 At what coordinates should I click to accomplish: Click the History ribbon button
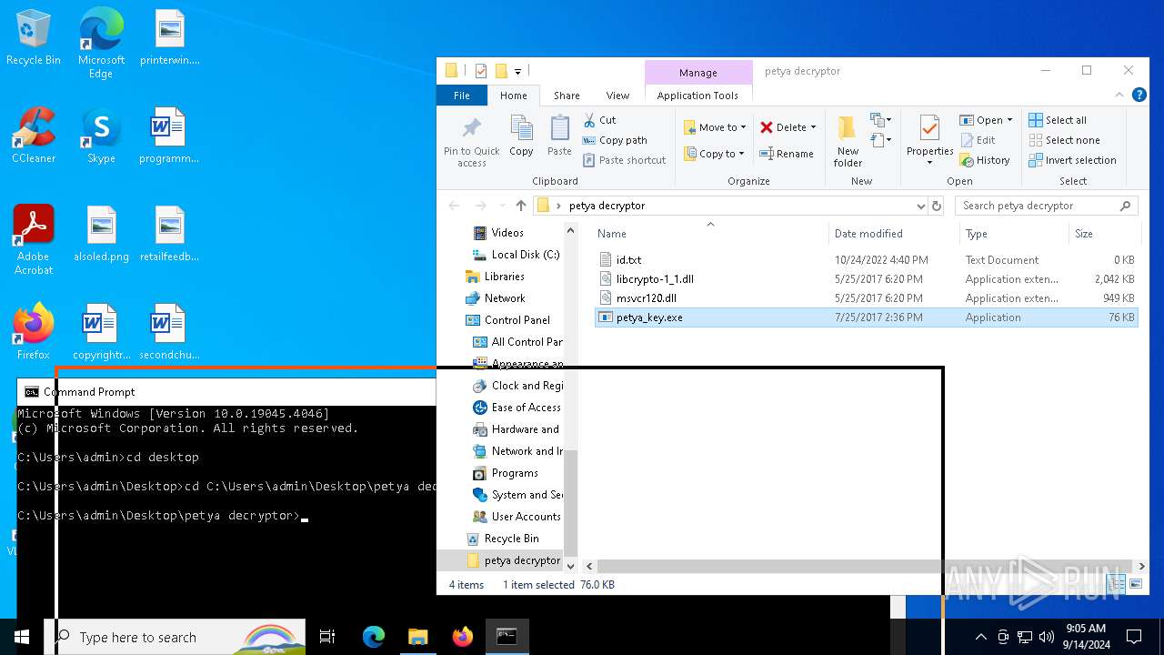985,160
